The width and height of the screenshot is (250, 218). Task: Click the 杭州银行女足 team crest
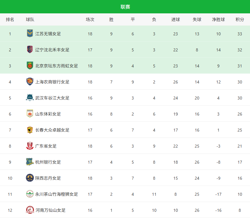(30, 162)
